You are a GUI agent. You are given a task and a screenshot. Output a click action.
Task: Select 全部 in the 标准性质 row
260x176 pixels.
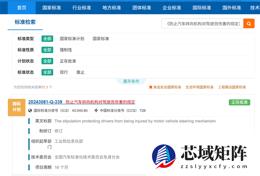tap(47, 50)
